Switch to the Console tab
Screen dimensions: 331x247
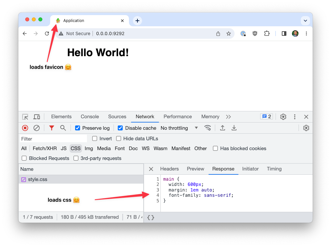90,117
